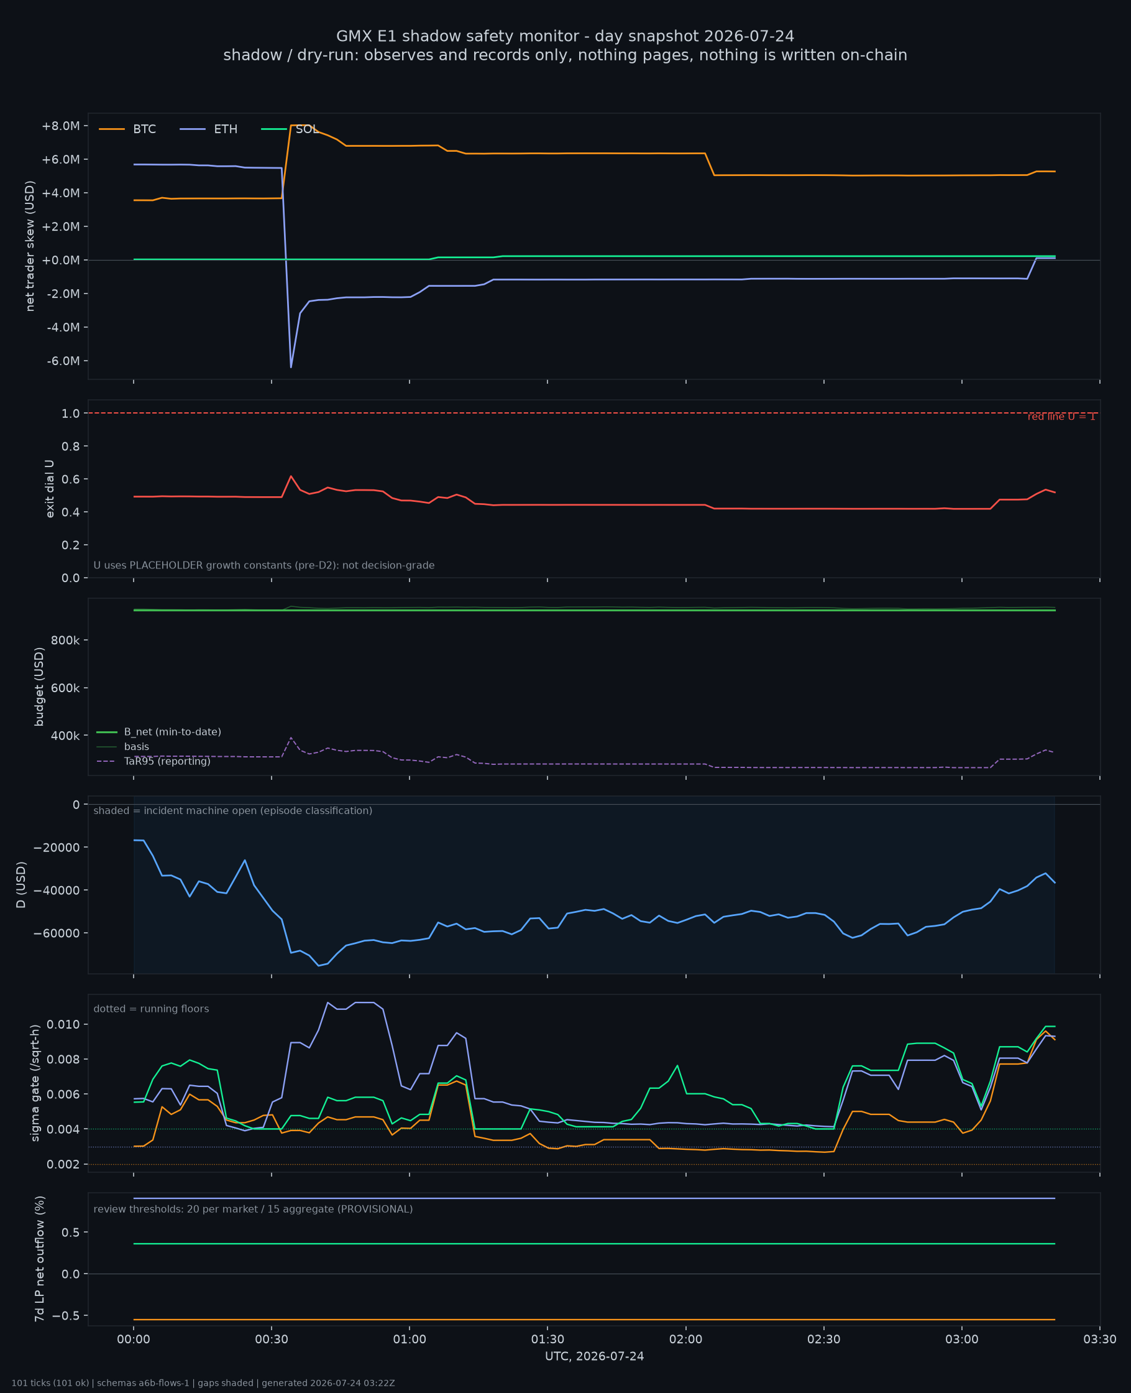The width and height of the screenshot is (1131, 1393).
Task: Click the 'D (USD)' axis label
Action: [x=21, y=884]
